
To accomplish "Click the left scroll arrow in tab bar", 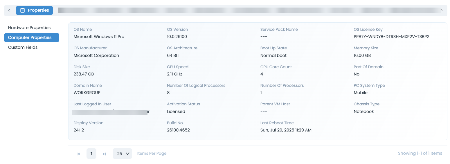I will (9, 10).
